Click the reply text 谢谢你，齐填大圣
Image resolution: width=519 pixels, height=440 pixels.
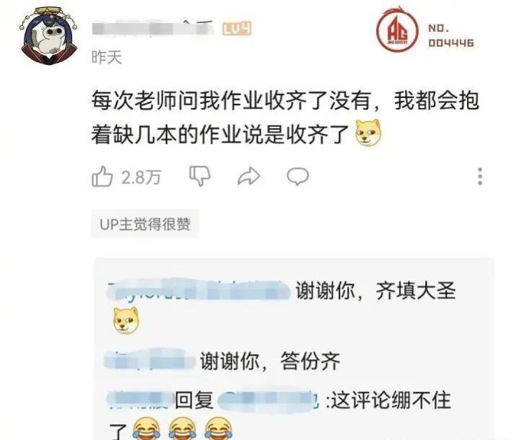pos(375,291)
